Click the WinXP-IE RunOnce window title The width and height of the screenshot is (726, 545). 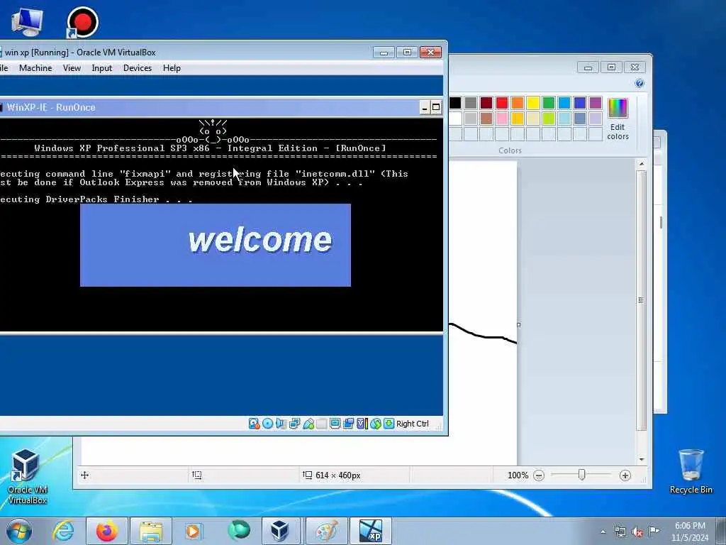pos(51,108)
